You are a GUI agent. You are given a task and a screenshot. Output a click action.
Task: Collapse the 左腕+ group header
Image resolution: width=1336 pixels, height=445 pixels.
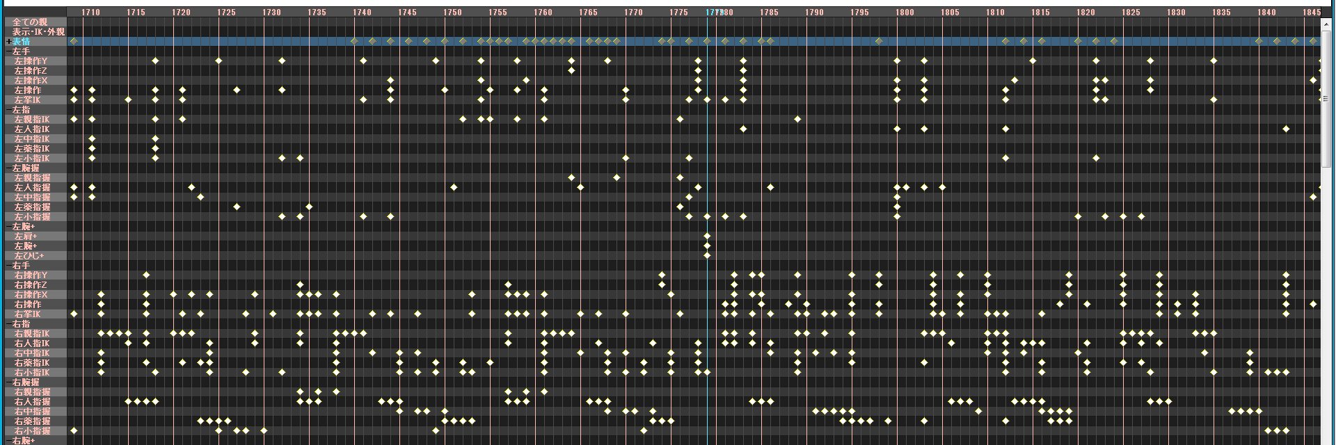click(8, 227)
